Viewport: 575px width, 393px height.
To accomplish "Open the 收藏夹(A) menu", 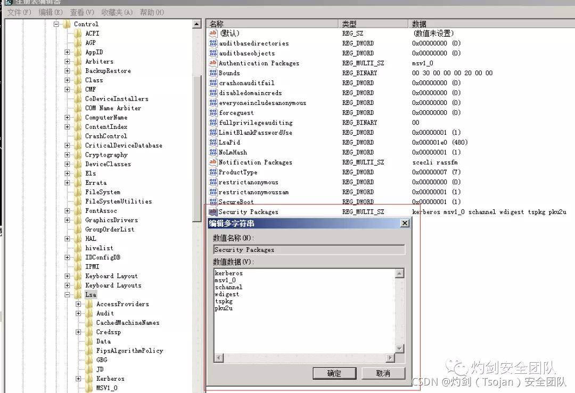I will (x=117, y=12).
